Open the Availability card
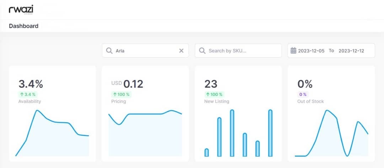Viewport: 384px width, 168px height. [x=52, y=114]
